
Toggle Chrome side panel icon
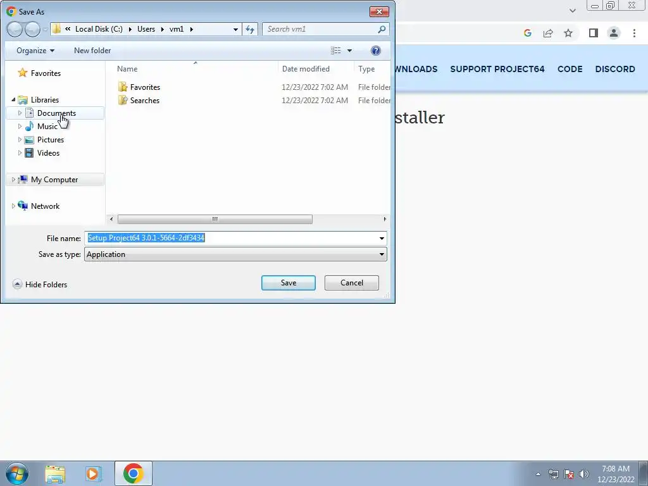coord(594,33)
